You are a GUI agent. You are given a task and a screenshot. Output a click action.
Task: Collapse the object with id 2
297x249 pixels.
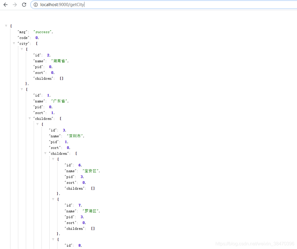(x=22, y=49)
